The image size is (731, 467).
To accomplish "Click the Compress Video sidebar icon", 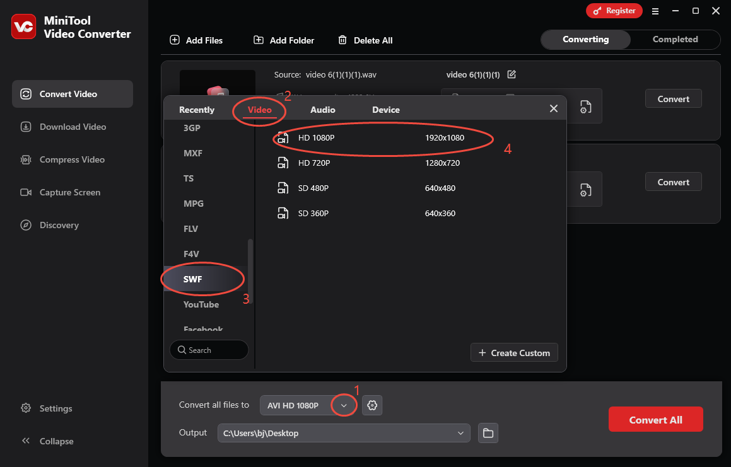I will [26, 160].
